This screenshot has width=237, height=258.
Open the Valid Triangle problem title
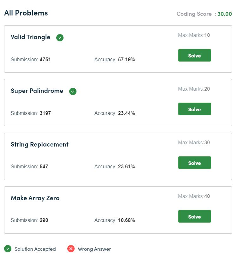(30, 37)
